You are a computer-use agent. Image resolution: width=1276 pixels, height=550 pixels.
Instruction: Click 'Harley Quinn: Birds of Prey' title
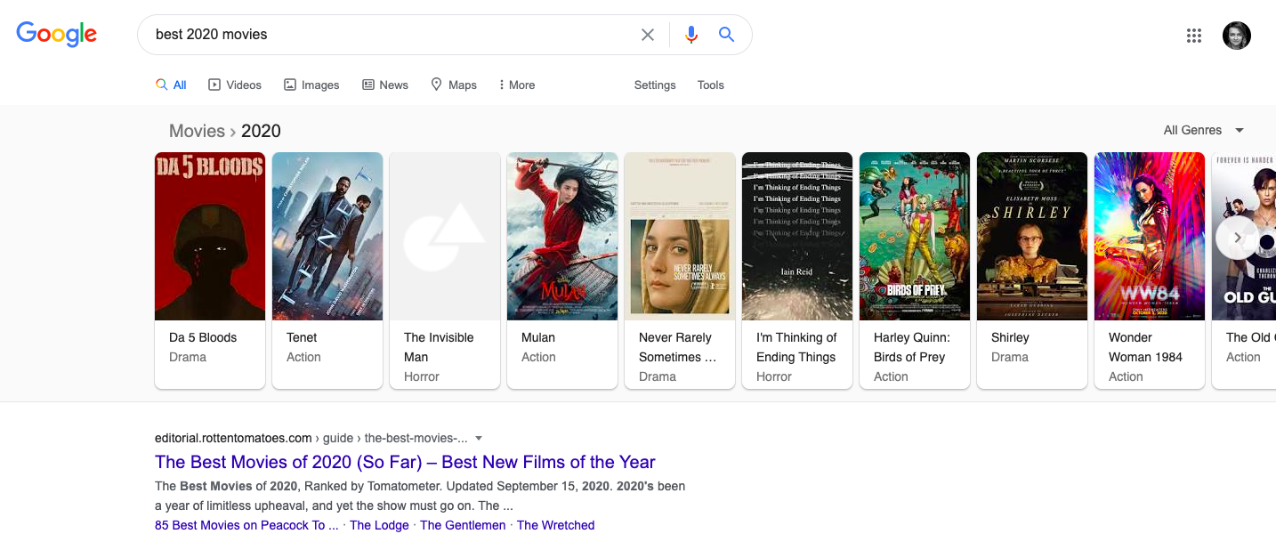[912, 347]
